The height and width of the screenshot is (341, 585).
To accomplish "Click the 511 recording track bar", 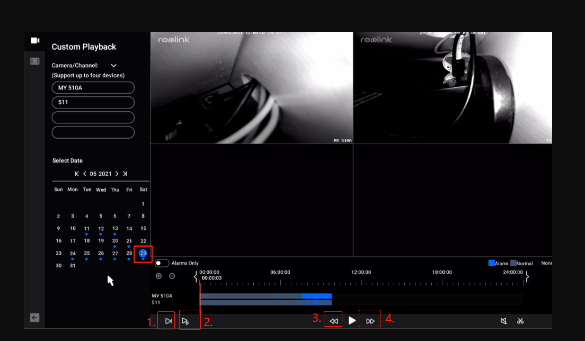I will (x=265, y=303).
